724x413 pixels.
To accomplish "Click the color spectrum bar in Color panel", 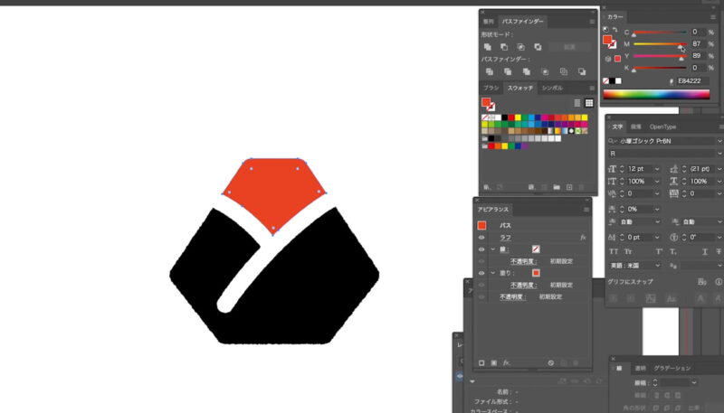I will coord(656,95).
